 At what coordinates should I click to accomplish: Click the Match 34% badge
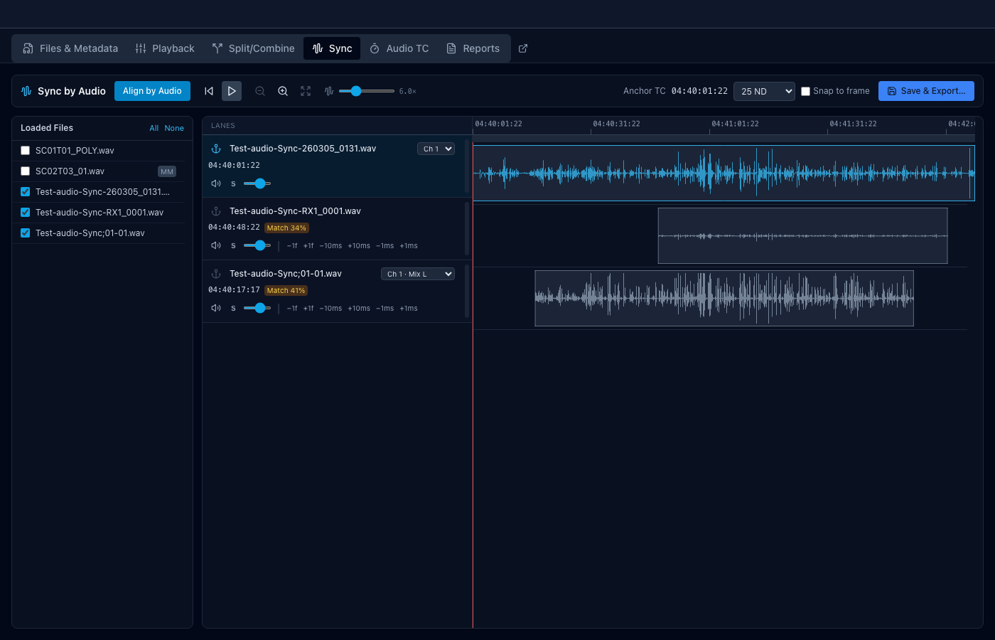(x=286, y=228)
